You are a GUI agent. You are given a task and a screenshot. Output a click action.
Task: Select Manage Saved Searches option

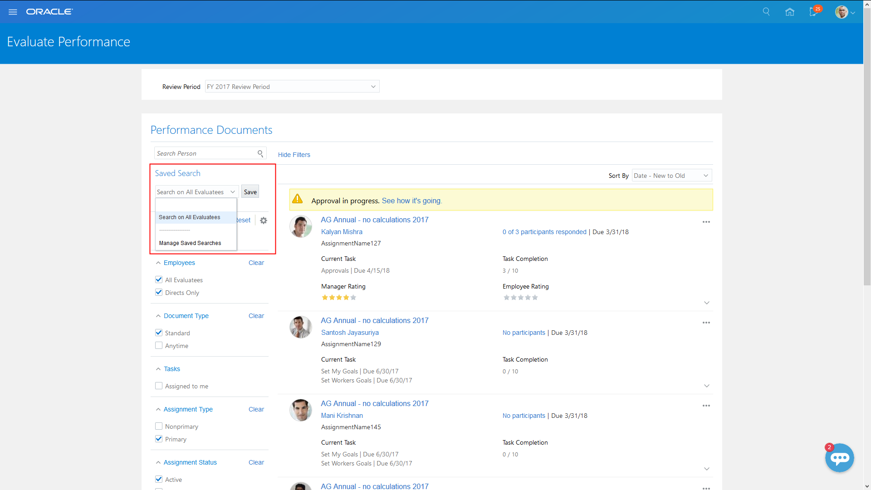point(190,243)
